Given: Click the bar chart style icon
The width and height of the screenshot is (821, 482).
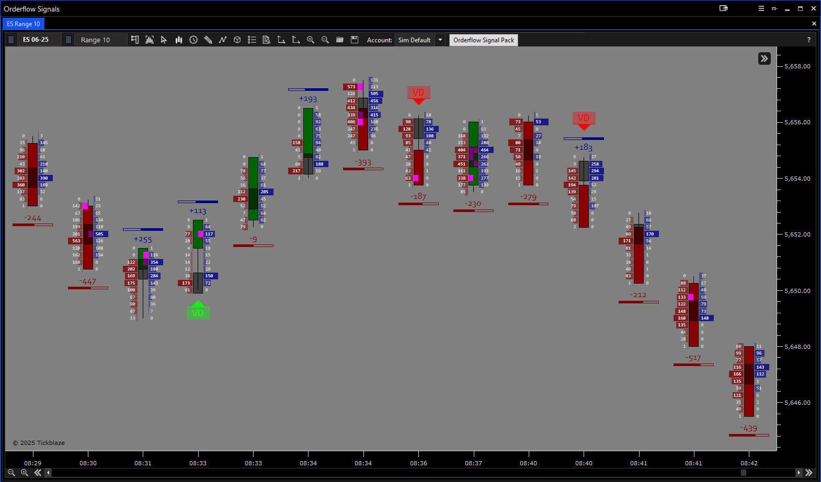Looking at the screenshot, I should coord(150,40).
